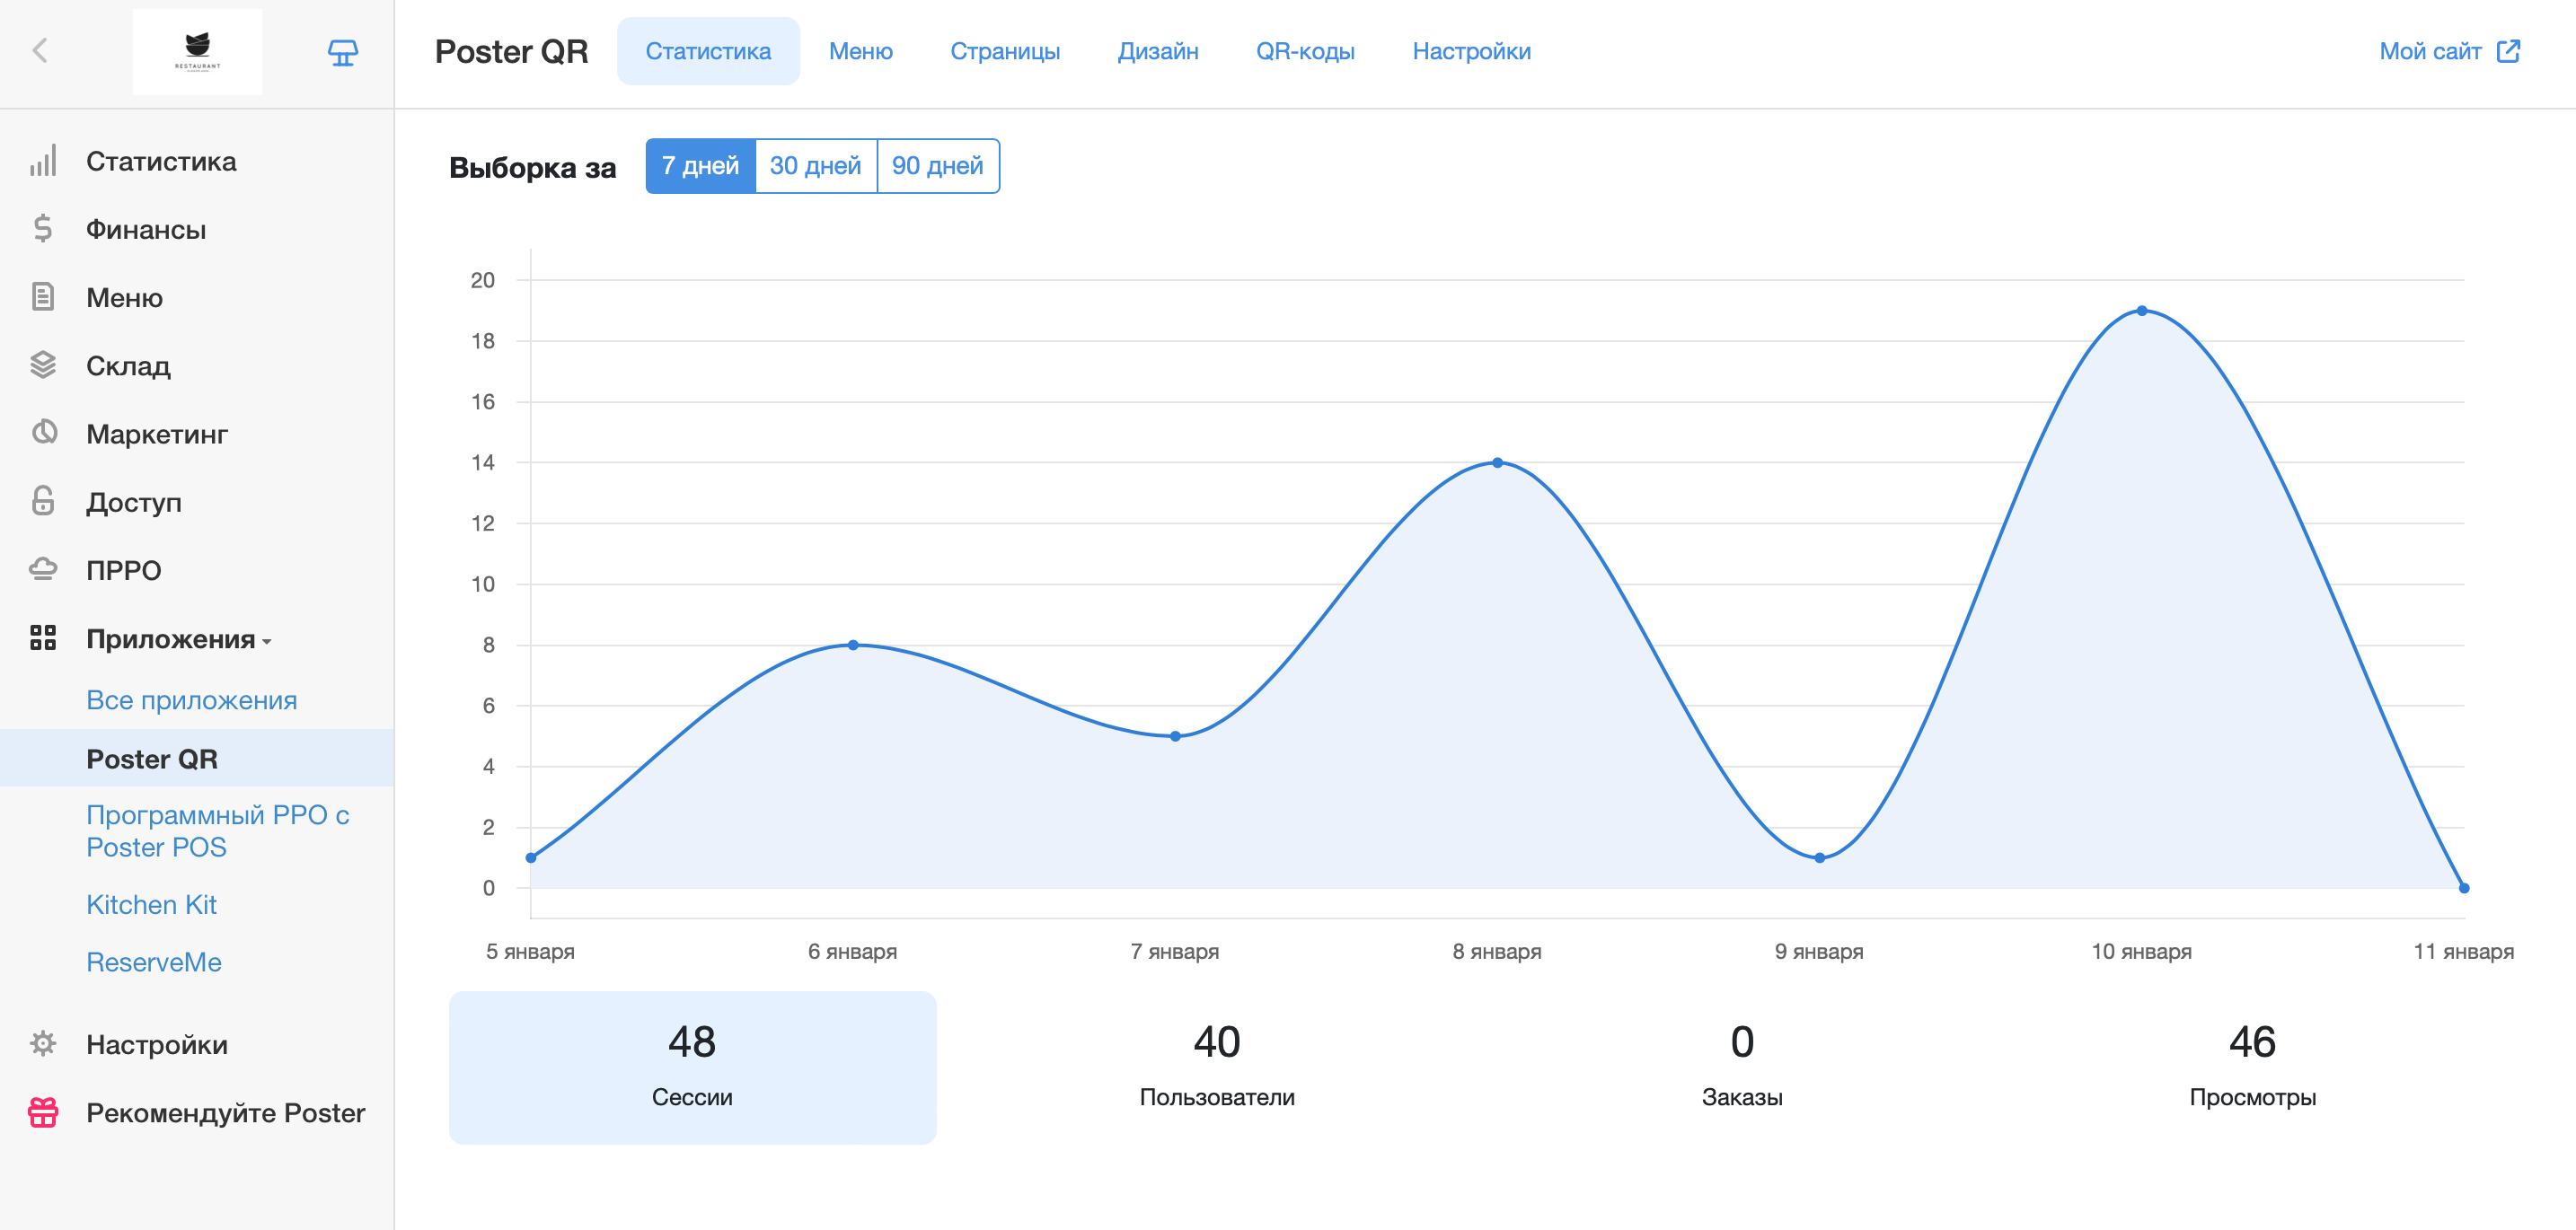This screenshot has height=1230, width=2576.
Task: Go to the Дизайн tab
Action: [1157, 51]
